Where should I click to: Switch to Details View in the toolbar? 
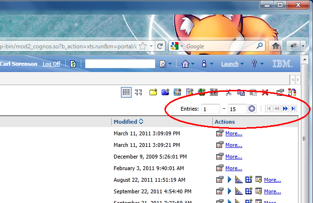[138, 92]
